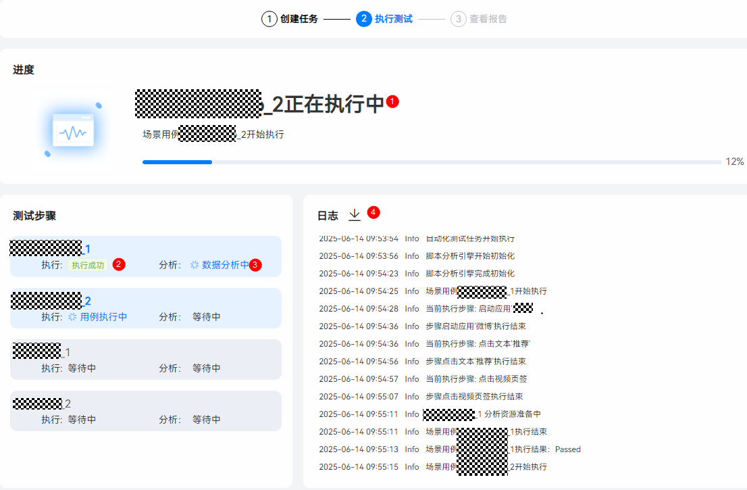Select the second test step card in progress
747x490 pixels.
pos(146,308)
